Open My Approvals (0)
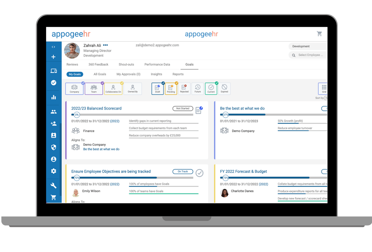The width and height of the screenshot is (372, 252). 128,74
